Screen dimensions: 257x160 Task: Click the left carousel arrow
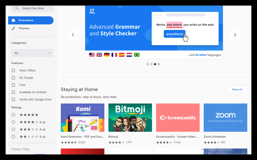coord(73,35)
